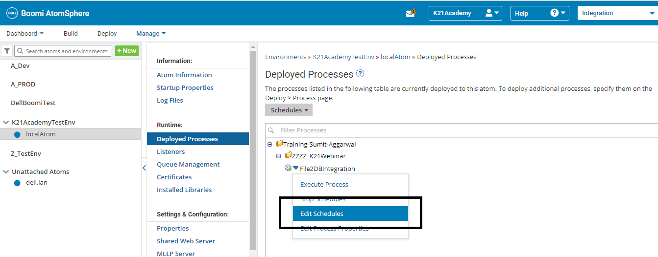Collapse the Training-Sumit-Aggarwal tree node

coord(270,144)
